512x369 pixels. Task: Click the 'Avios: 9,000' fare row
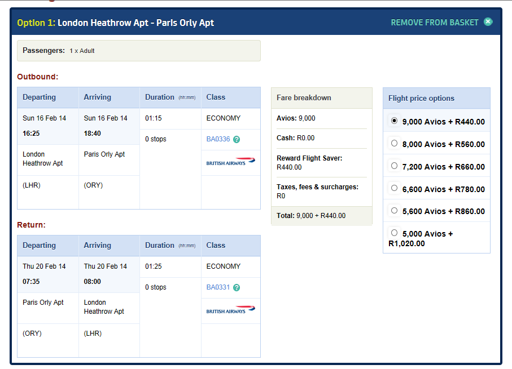click(x=322, y=118)
